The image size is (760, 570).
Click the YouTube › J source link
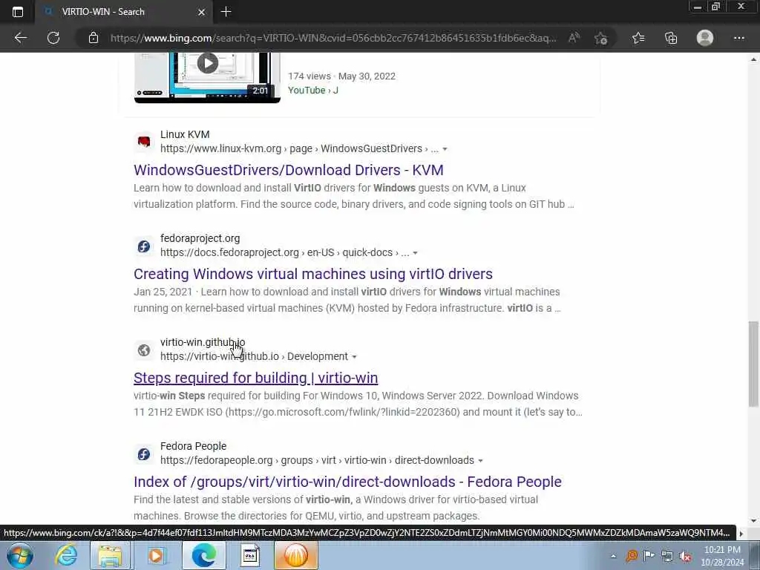pyautogui.click(x=312, y=90)
